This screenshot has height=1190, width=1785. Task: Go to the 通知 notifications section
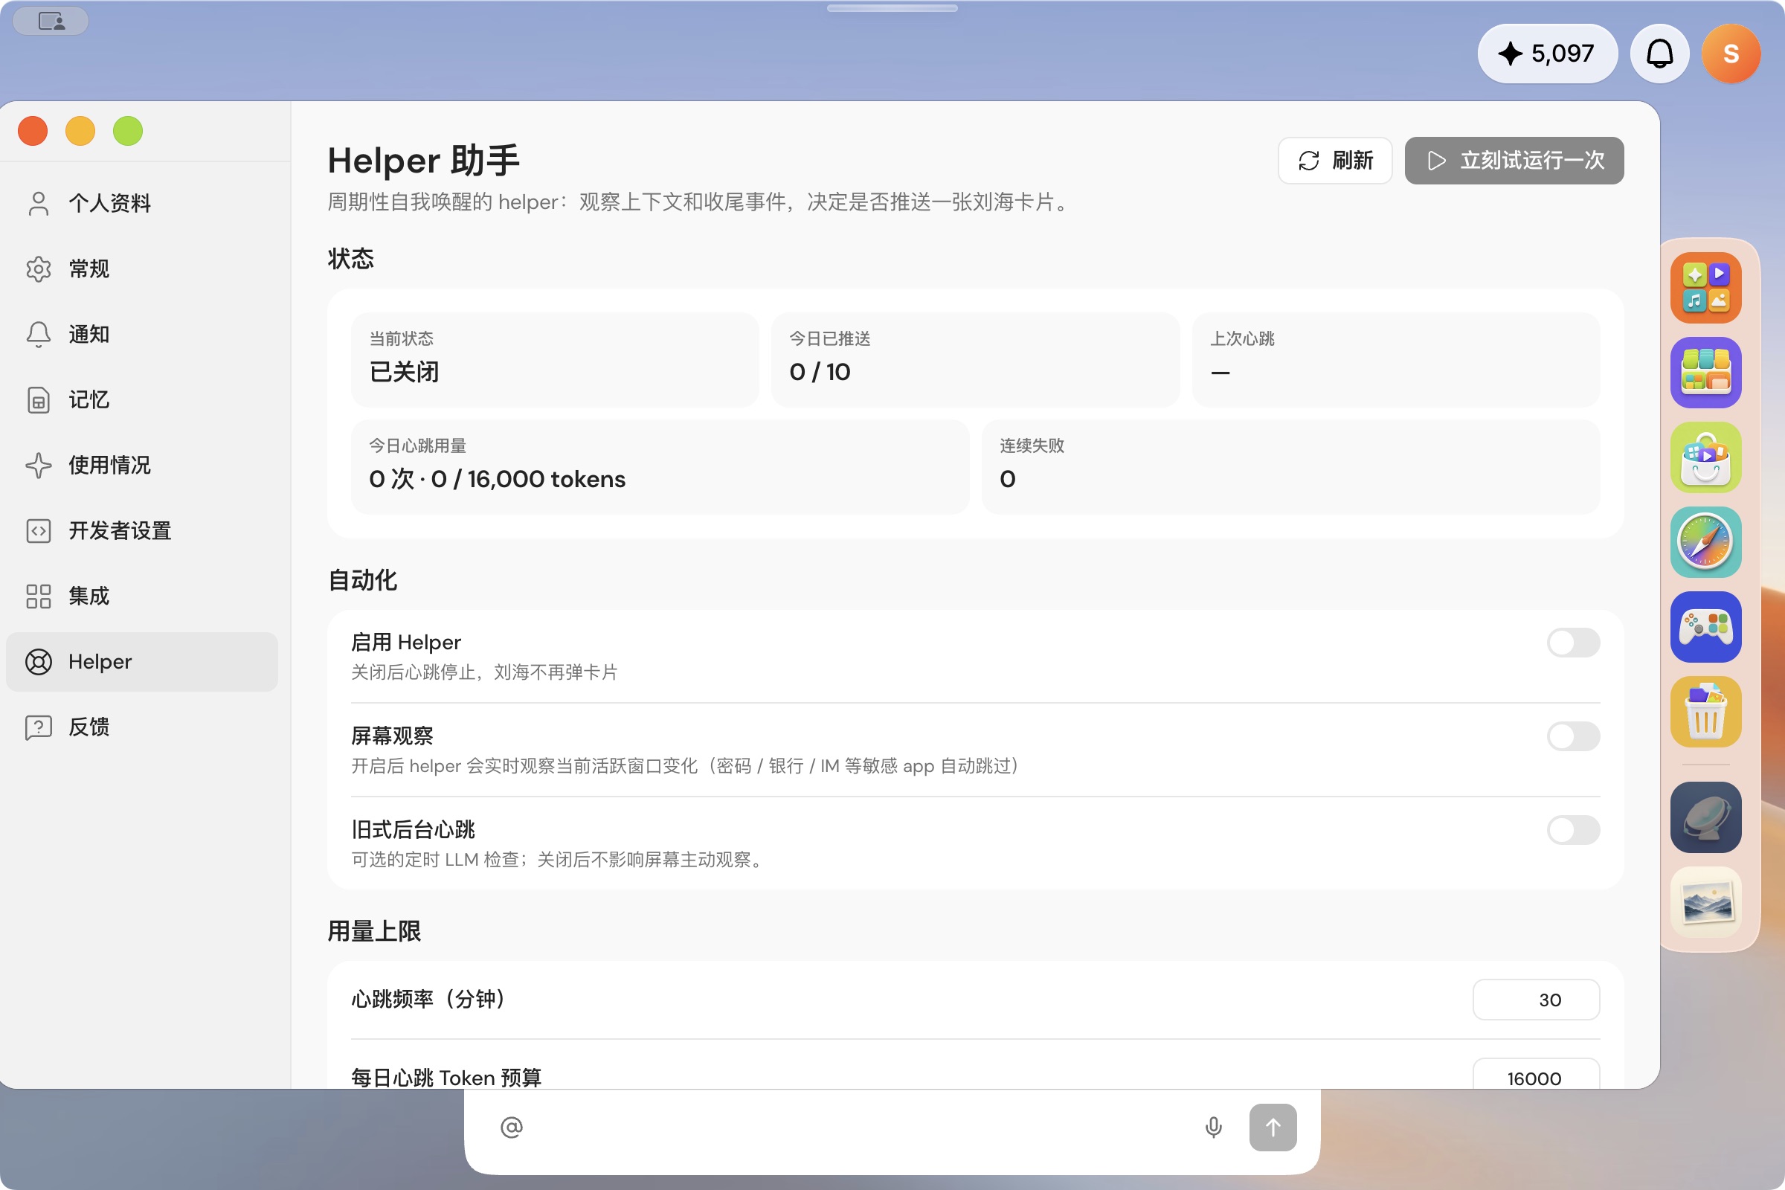pyautogui.click(x=142, y=334)
